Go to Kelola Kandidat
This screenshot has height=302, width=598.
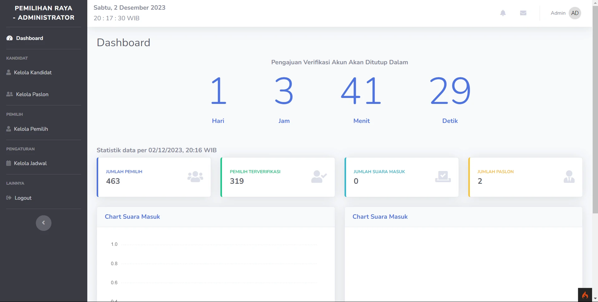tap(33, 72)
